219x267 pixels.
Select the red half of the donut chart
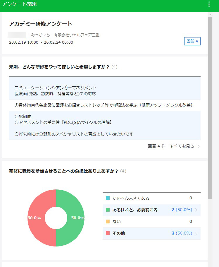tap(37, 218)
